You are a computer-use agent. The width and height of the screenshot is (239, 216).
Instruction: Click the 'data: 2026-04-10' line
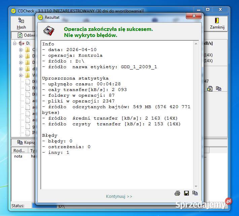tap(69, 50)
